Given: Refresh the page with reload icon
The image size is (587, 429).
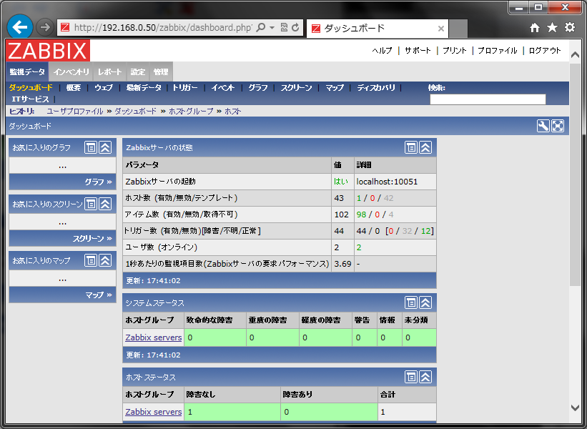Looking at the screenshot, I should click(x=295, y=27).
